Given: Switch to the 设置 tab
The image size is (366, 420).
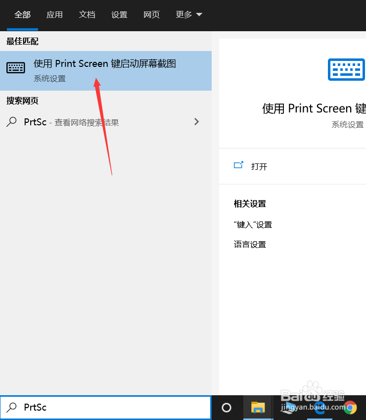Looking at the screenshot, I should click(x=119, y=14).
